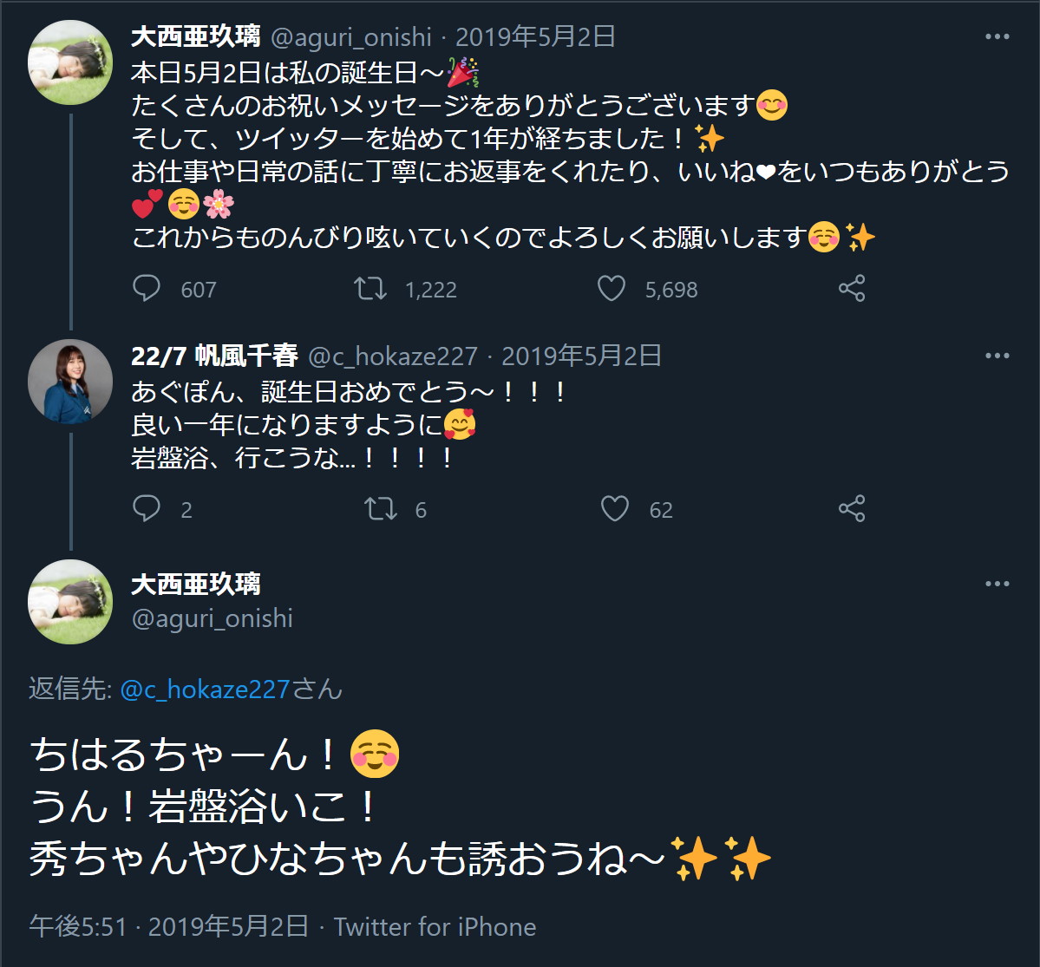Share the first birthday tweet

pos(852,289)
